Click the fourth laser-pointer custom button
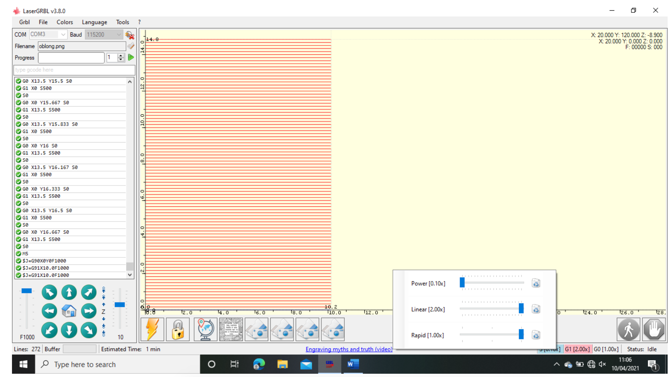The image size is (672, 377). tap(333, 329)
